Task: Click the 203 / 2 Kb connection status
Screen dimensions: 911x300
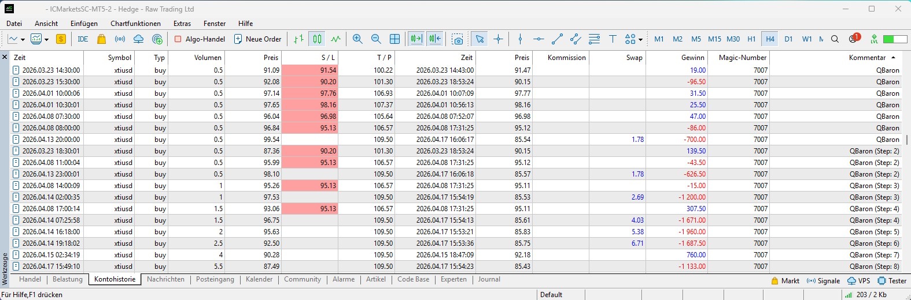Action: 866,295
